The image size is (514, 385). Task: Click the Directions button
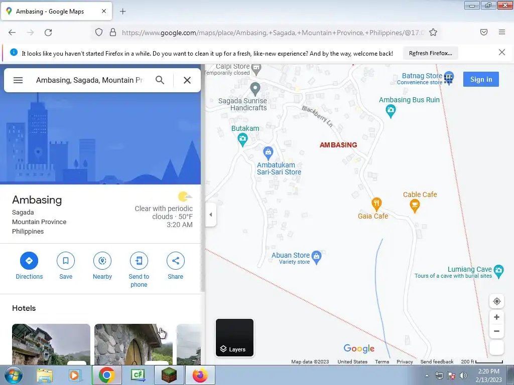(x=29, y=266)
